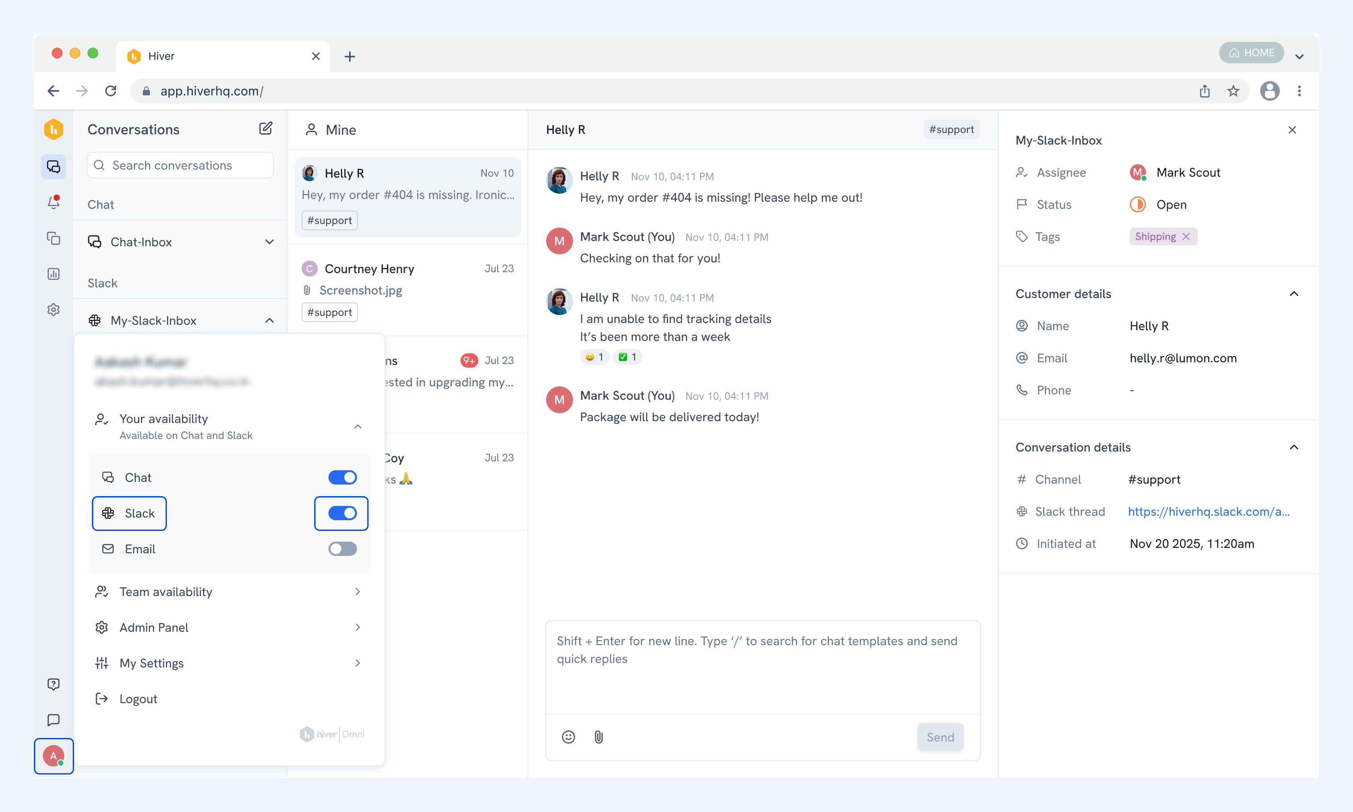Click the Send button
Viewport: 1353px width, 812px height.
click(940, 737)
